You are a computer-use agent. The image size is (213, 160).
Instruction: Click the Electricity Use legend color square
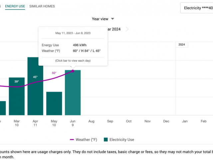click(x=106, y=140)
